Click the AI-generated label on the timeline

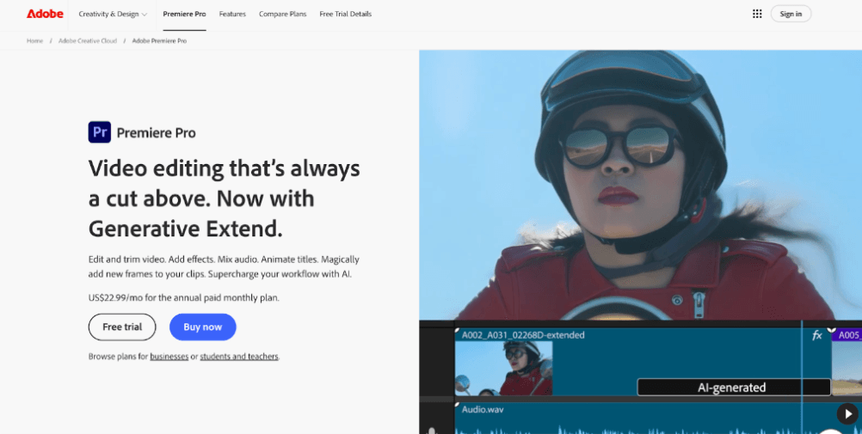734,388
